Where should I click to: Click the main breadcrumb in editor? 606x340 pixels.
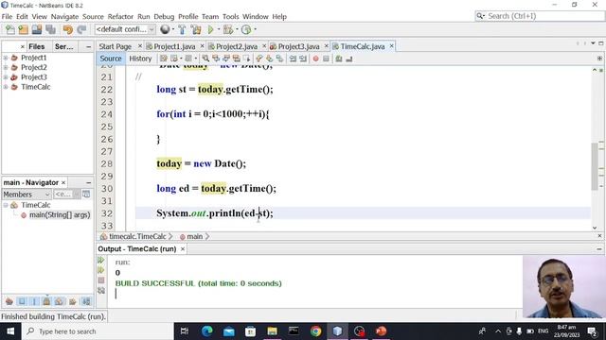pos(194,236)
